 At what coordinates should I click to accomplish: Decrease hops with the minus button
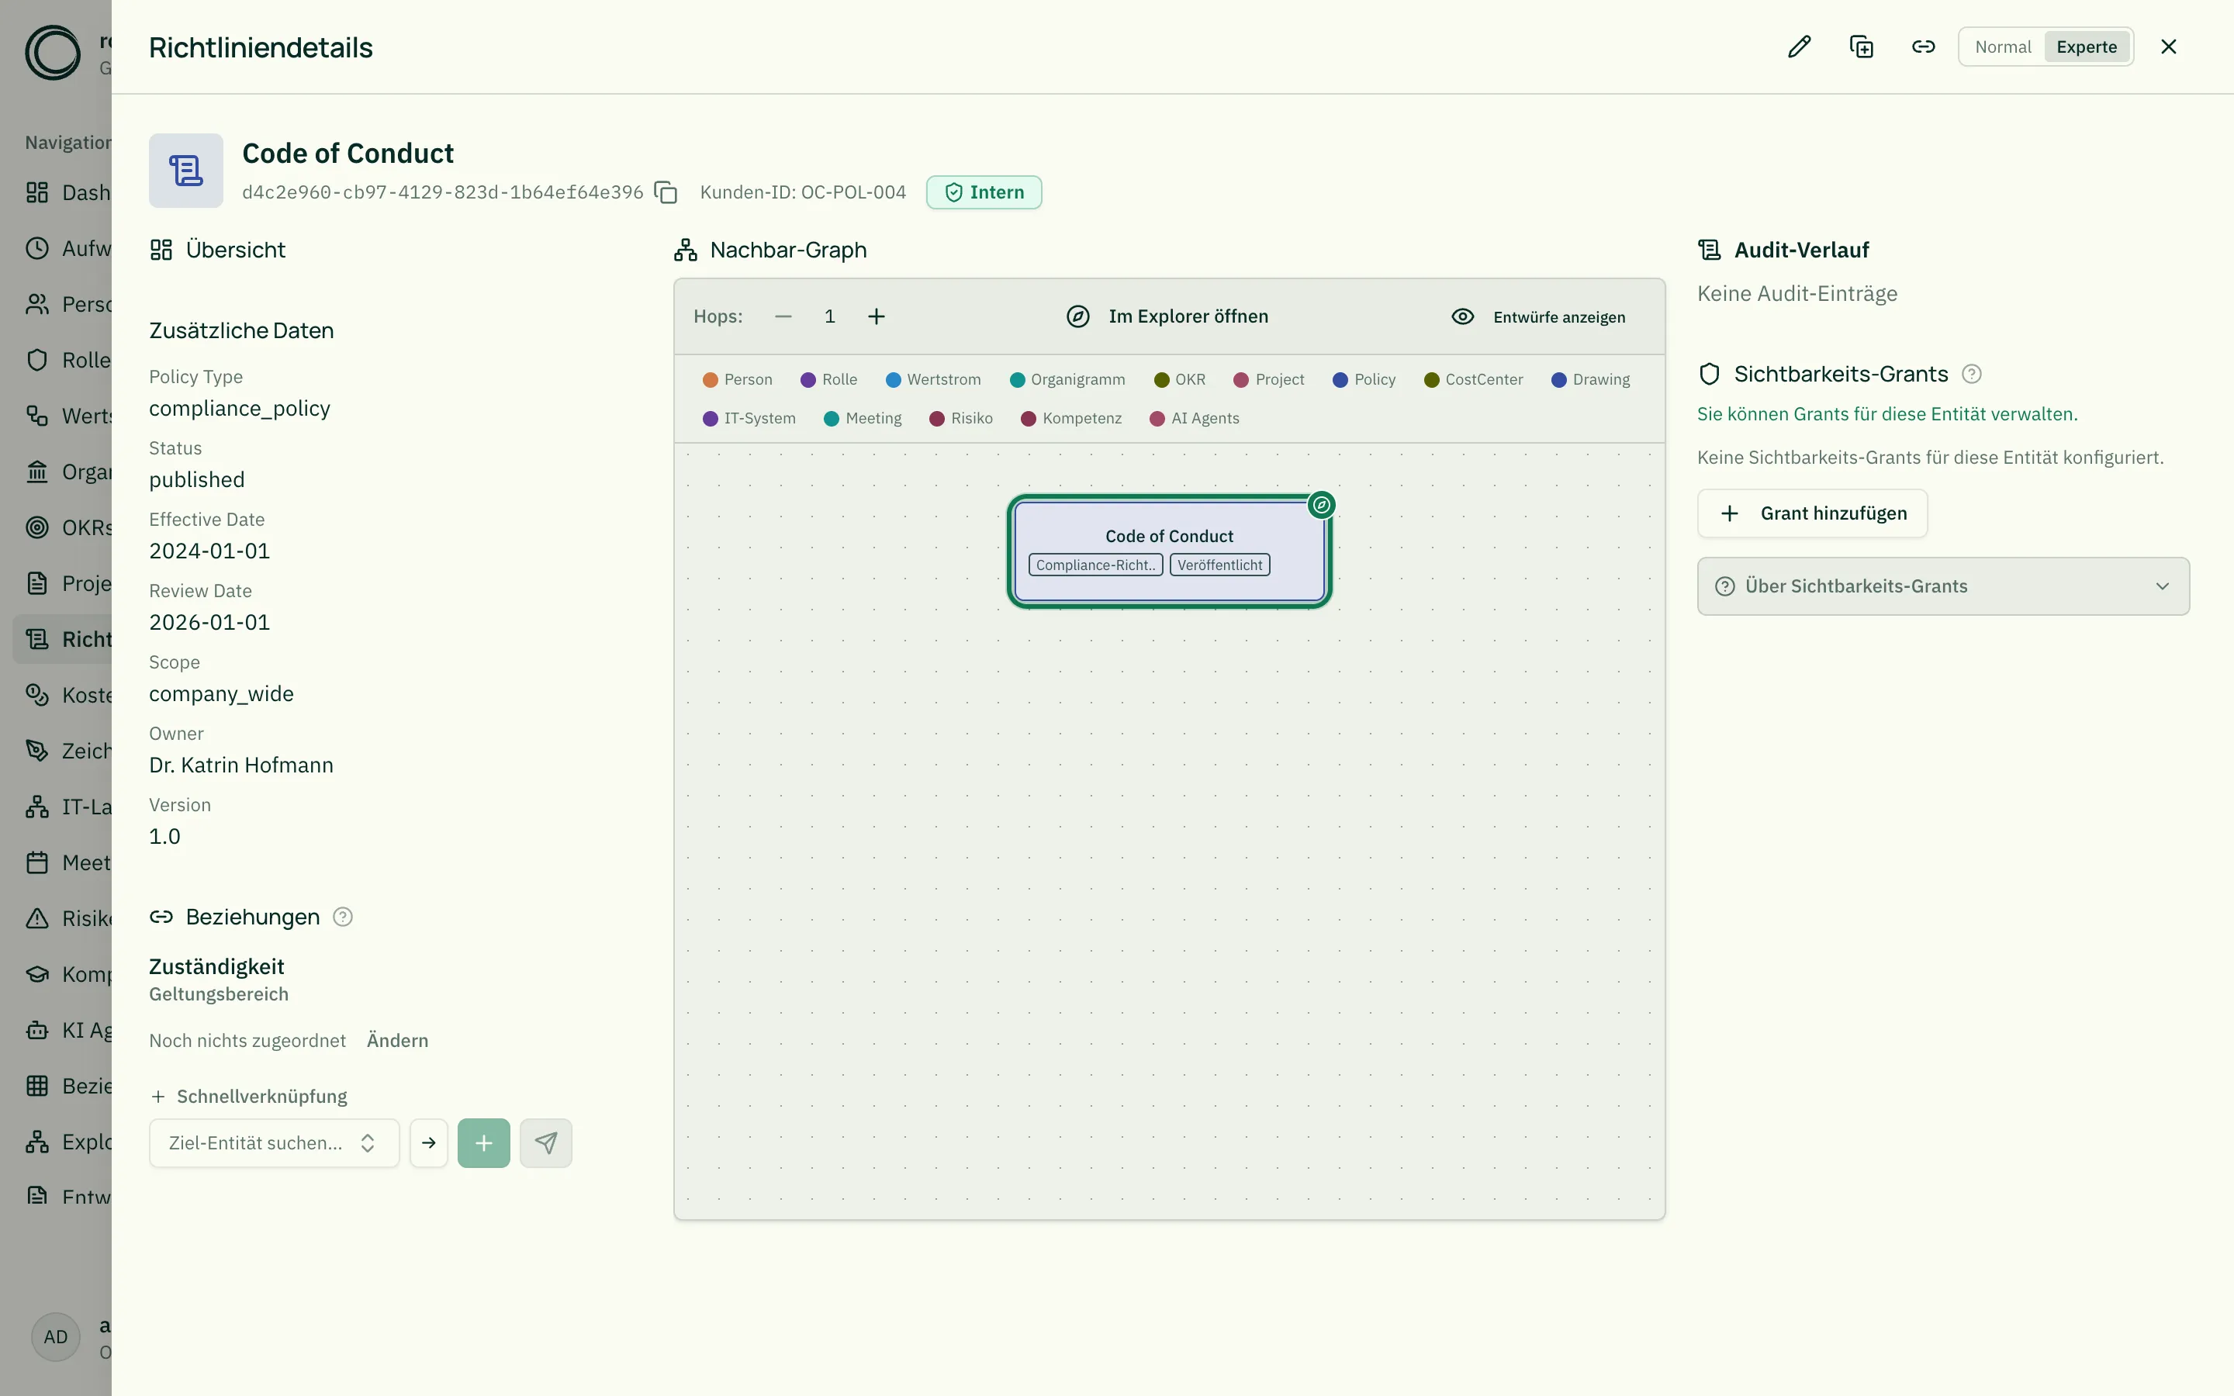point(783,316)
